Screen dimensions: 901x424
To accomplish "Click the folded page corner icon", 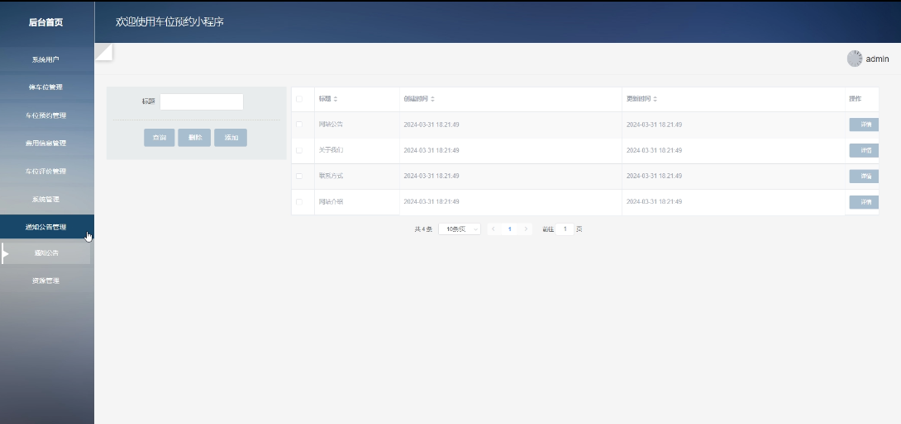I will [103, 52].
